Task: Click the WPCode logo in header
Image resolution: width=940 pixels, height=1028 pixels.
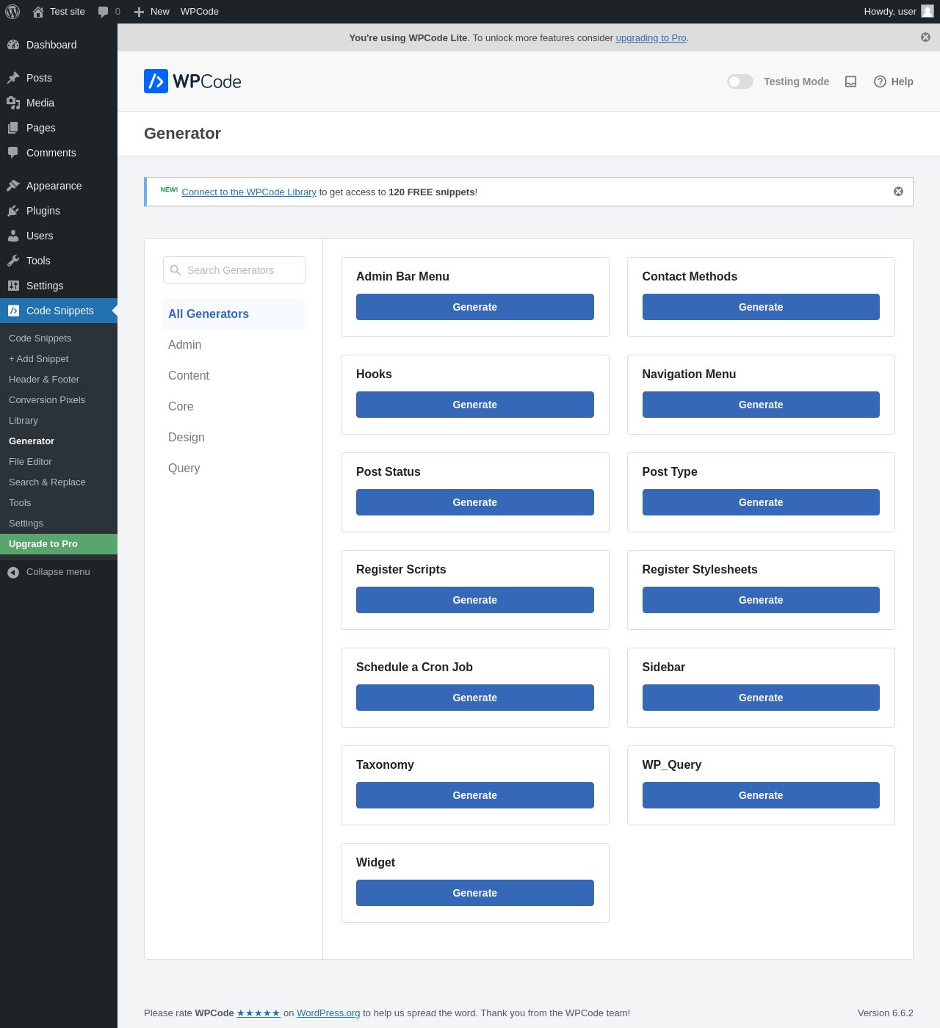Action: pyautogui.click(x=192, y=82)
